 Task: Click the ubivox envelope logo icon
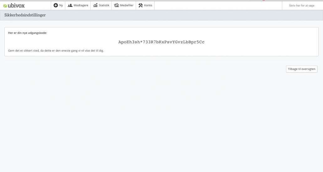click(x=4, y=6)
